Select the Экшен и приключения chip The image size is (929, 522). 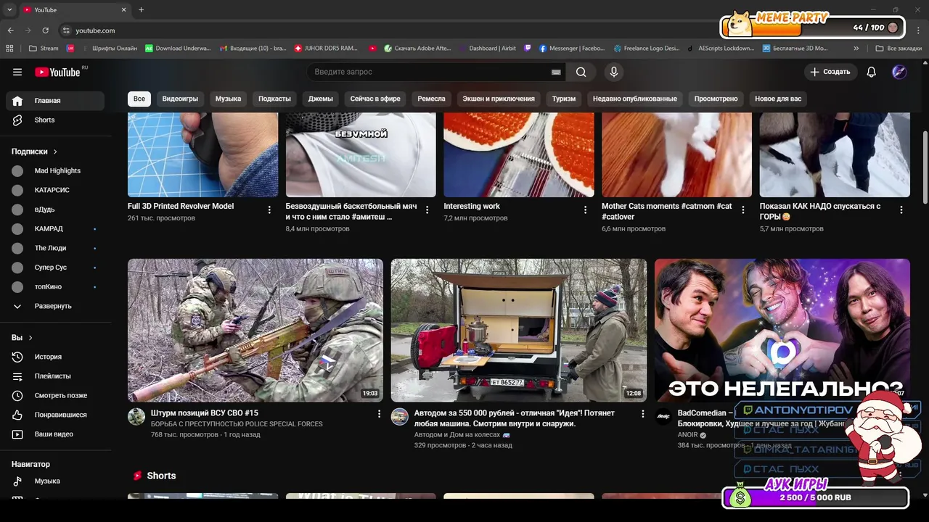[499, 99]
